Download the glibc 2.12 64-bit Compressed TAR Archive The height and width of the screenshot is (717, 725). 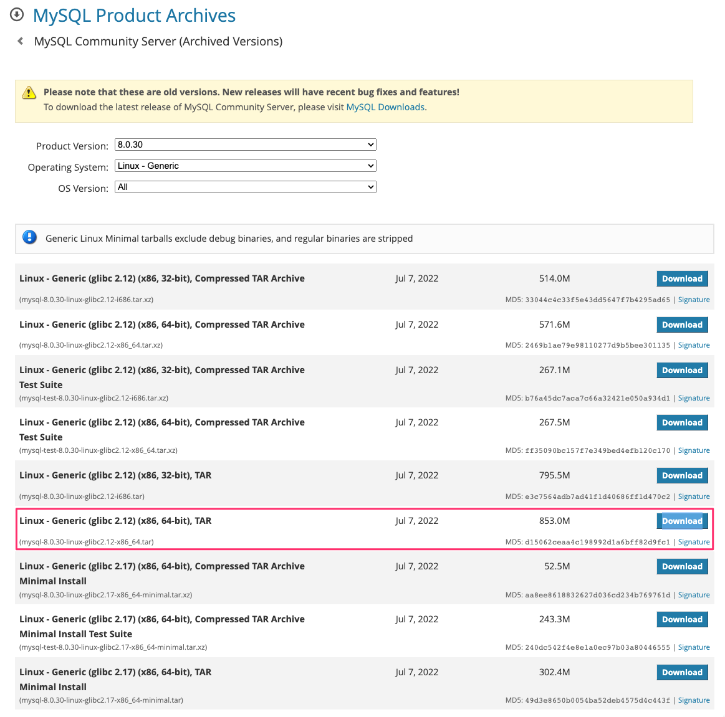682,325
